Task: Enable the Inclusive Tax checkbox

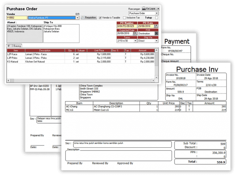Action: coord(124,18)
